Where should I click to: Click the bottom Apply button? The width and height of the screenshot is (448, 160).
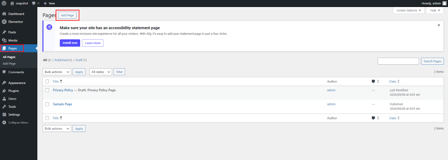79,129
